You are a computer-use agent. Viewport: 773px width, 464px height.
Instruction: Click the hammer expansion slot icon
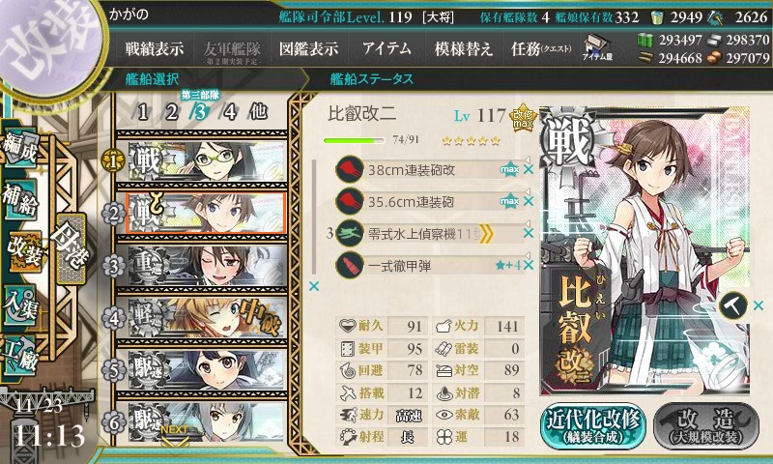tap(733, 305)
